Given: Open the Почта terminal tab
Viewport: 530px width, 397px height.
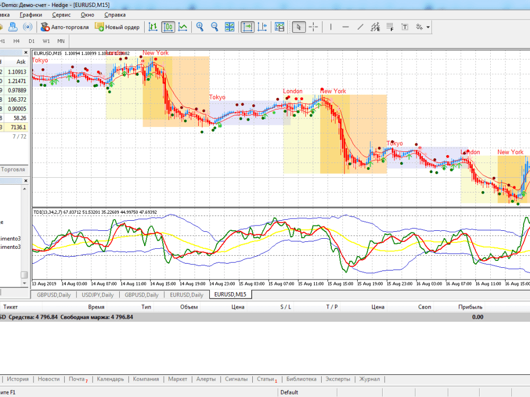Looking at the screenshot, I should point(77,379).
